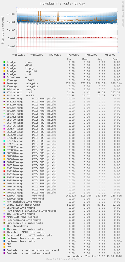125x262 pixels.
Task: Click the Thu 12:00 time axis label
Action: click(91, 55)
